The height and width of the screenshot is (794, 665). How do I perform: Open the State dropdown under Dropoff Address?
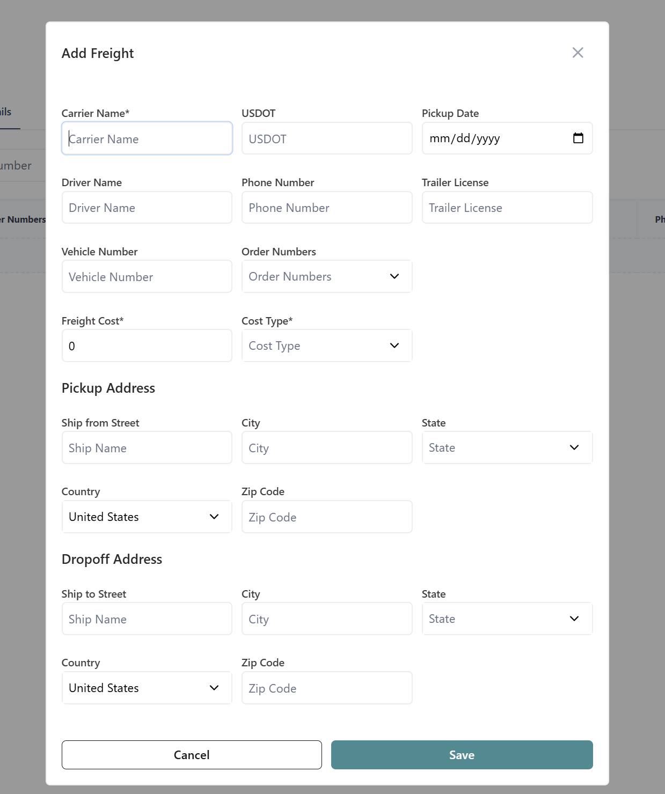pyautogui.click(x=574, y=618)
